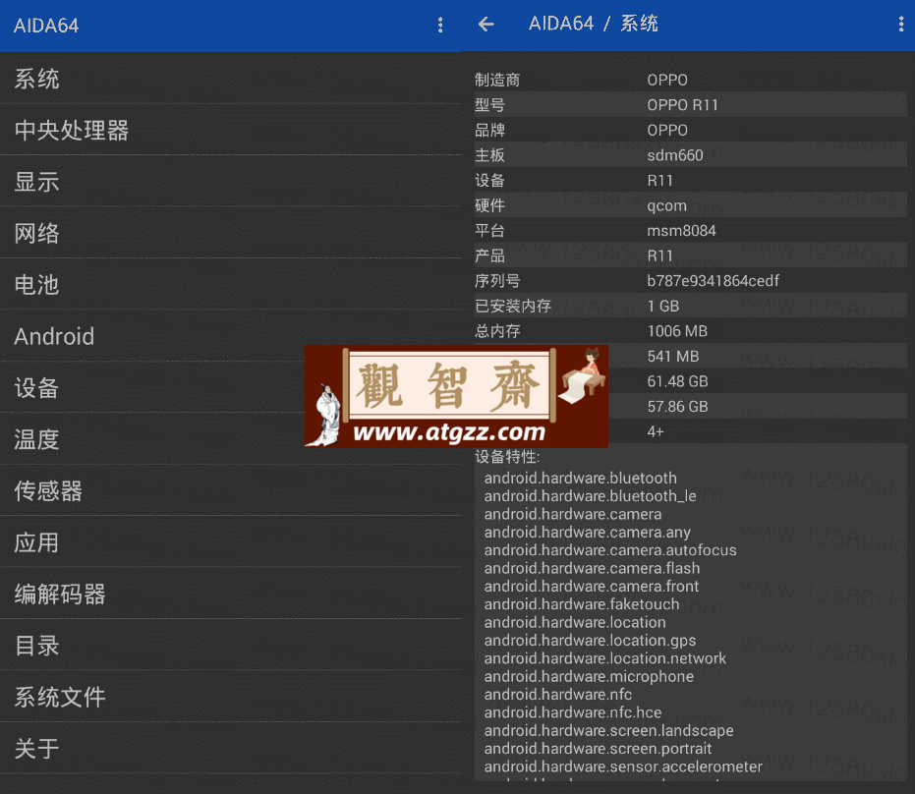Image resolution: width=915 pixels, height=794 pixels.
Task: Select the 总内存 1006 MB row
Action: 690,331
